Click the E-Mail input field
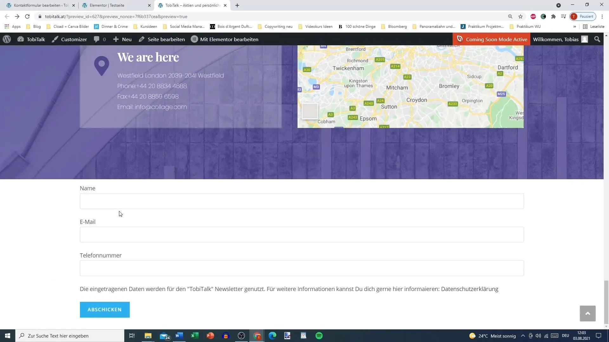Image resolution: width=609 pixels, height=342 pixels. [302, 235]
